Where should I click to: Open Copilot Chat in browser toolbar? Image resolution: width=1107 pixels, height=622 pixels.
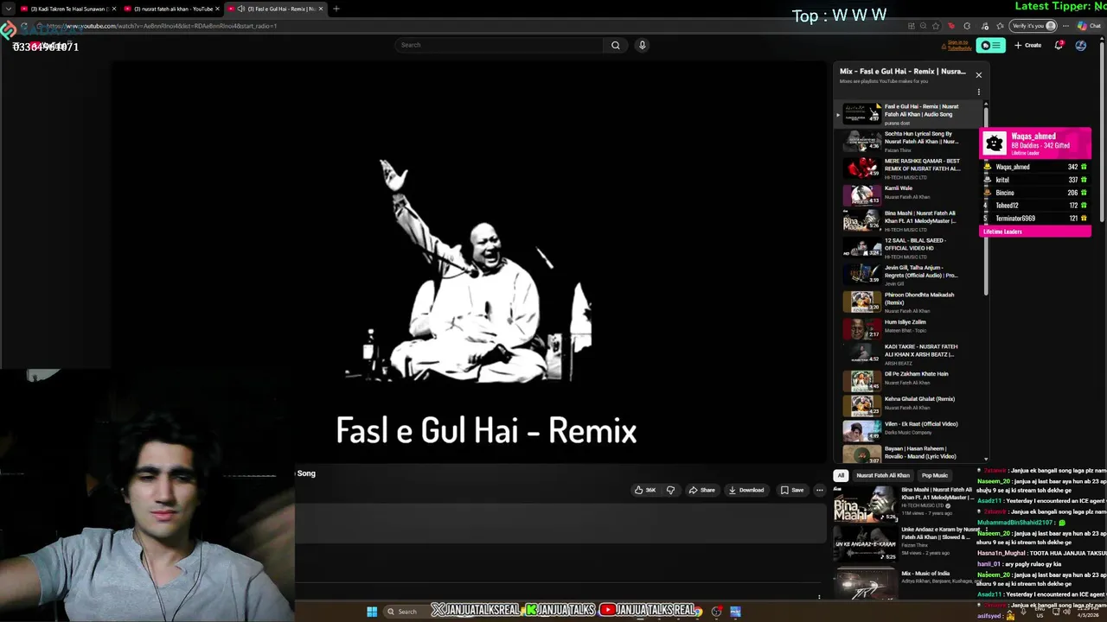pos(1088,26)
